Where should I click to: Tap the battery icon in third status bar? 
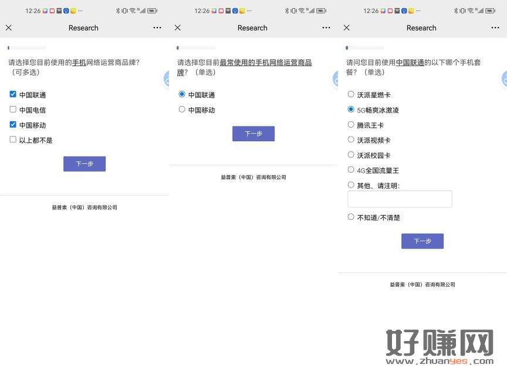tap(490, 11)
